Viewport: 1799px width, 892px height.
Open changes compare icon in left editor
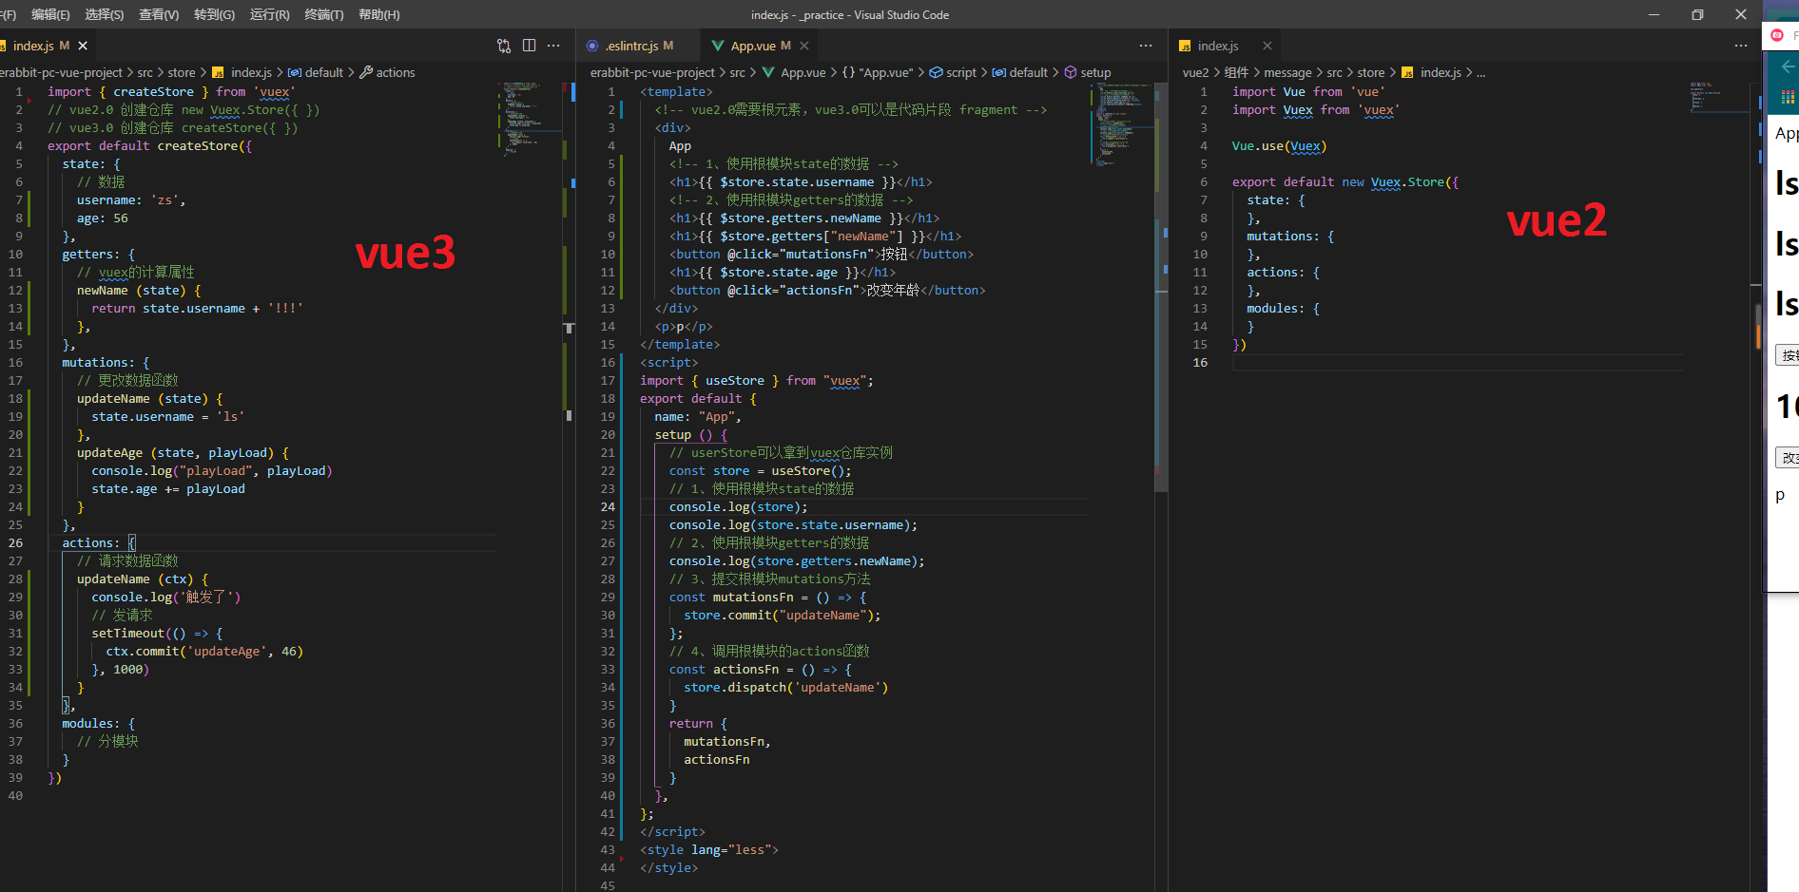click(x=504, y=46)
